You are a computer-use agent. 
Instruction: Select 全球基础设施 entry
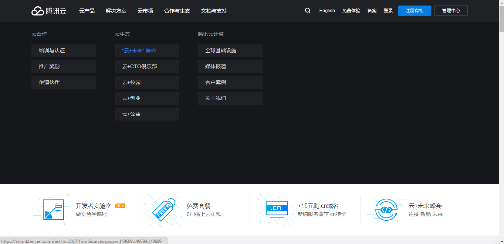tap(230, 50)
